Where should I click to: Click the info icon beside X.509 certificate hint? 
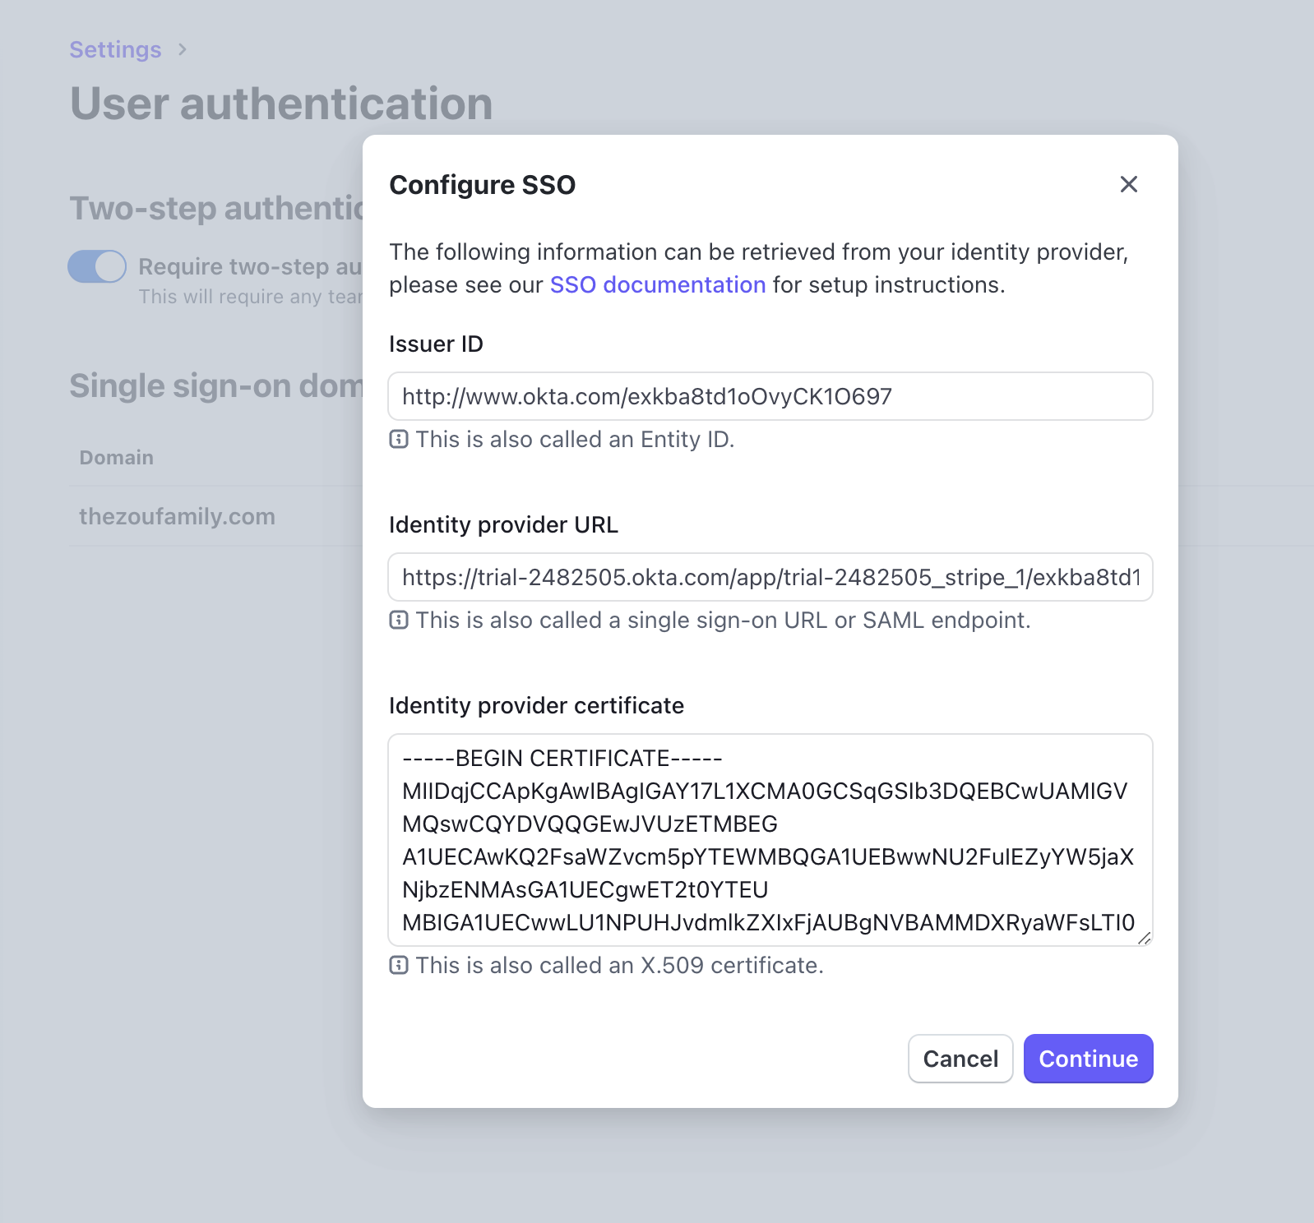[399, 966]
